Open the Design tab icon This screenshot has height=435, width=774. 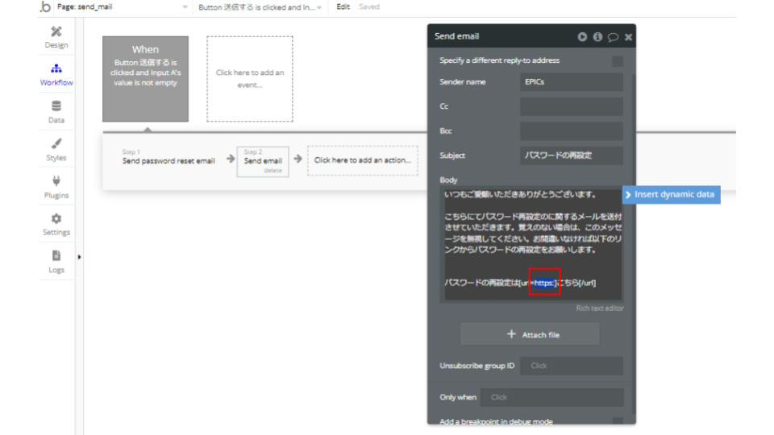pos(56,31)
